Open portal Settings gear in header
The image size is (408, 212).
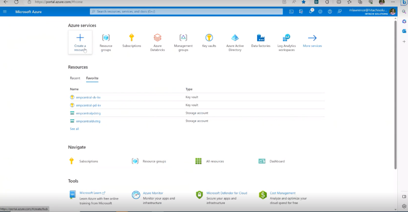(x=320, y=12)
